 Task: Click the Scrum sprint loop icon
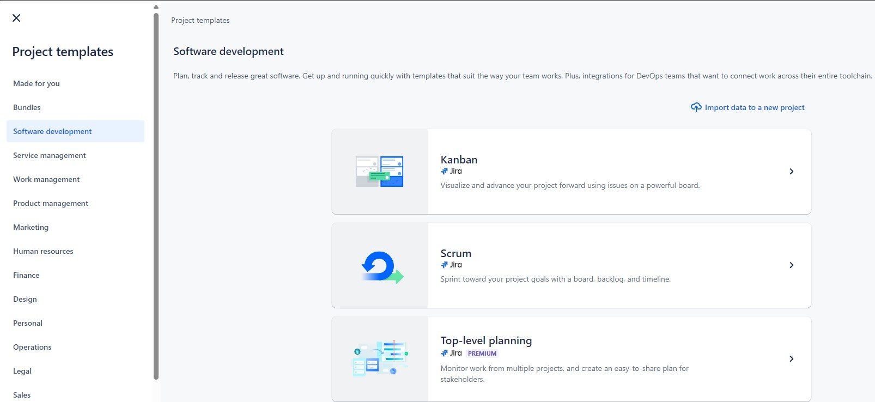tap(381, 266)
